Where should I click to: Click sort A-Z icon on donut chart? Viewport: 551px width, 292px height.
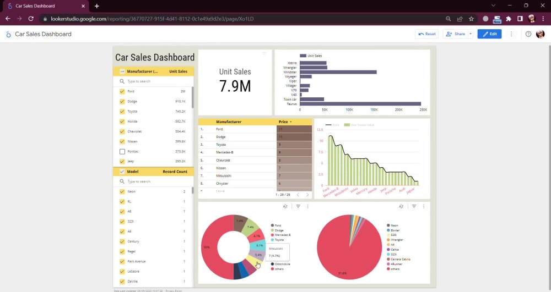pyautogui.click(x=285, y=206)
